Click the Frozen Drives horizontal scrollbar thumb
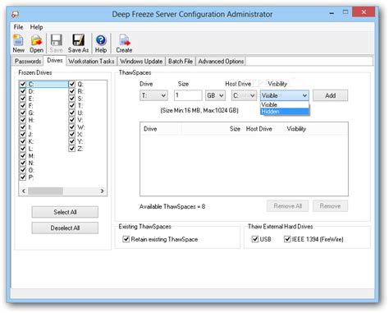The image size is (389, 313). click(45, 191)
